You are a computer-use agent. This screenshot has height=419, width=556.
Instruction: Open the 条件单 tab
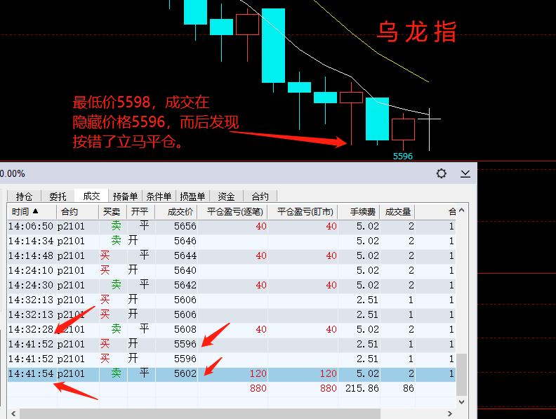(159, 197)
